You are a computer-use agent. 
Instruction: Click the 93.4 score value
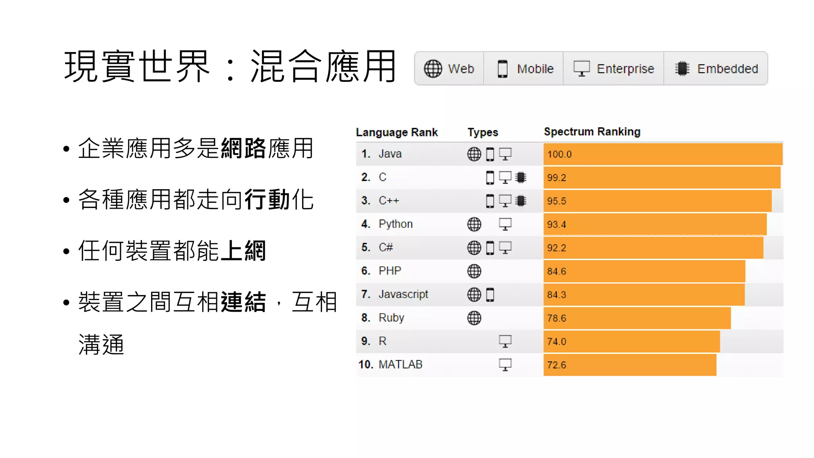tap(556, 225)
